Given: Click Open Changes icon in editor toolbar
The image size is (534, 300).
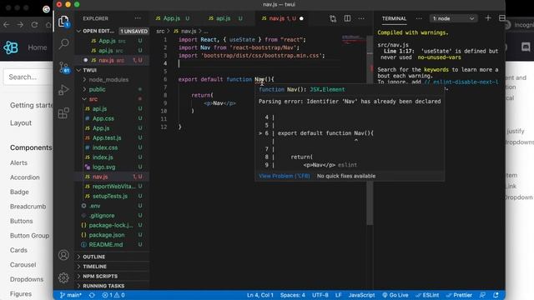Looking at the screenshot, I should click(x=333, y=18).
